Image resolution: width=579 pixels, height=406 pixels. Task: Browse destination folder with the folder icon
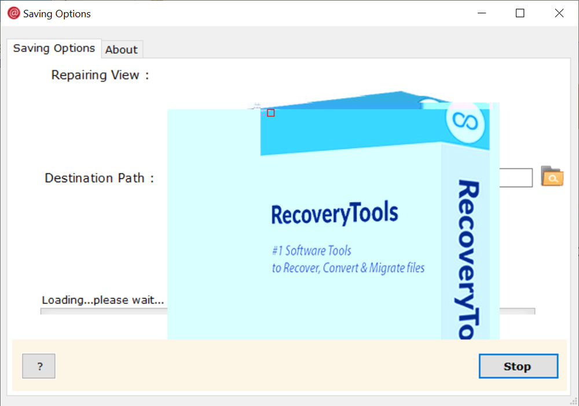pyautogui.click(x=552, y=176)
